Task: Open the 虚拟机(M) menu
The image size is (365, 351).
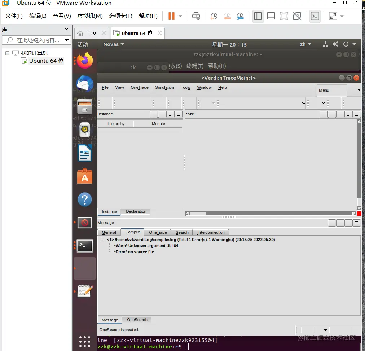Action: coord(90,16)
